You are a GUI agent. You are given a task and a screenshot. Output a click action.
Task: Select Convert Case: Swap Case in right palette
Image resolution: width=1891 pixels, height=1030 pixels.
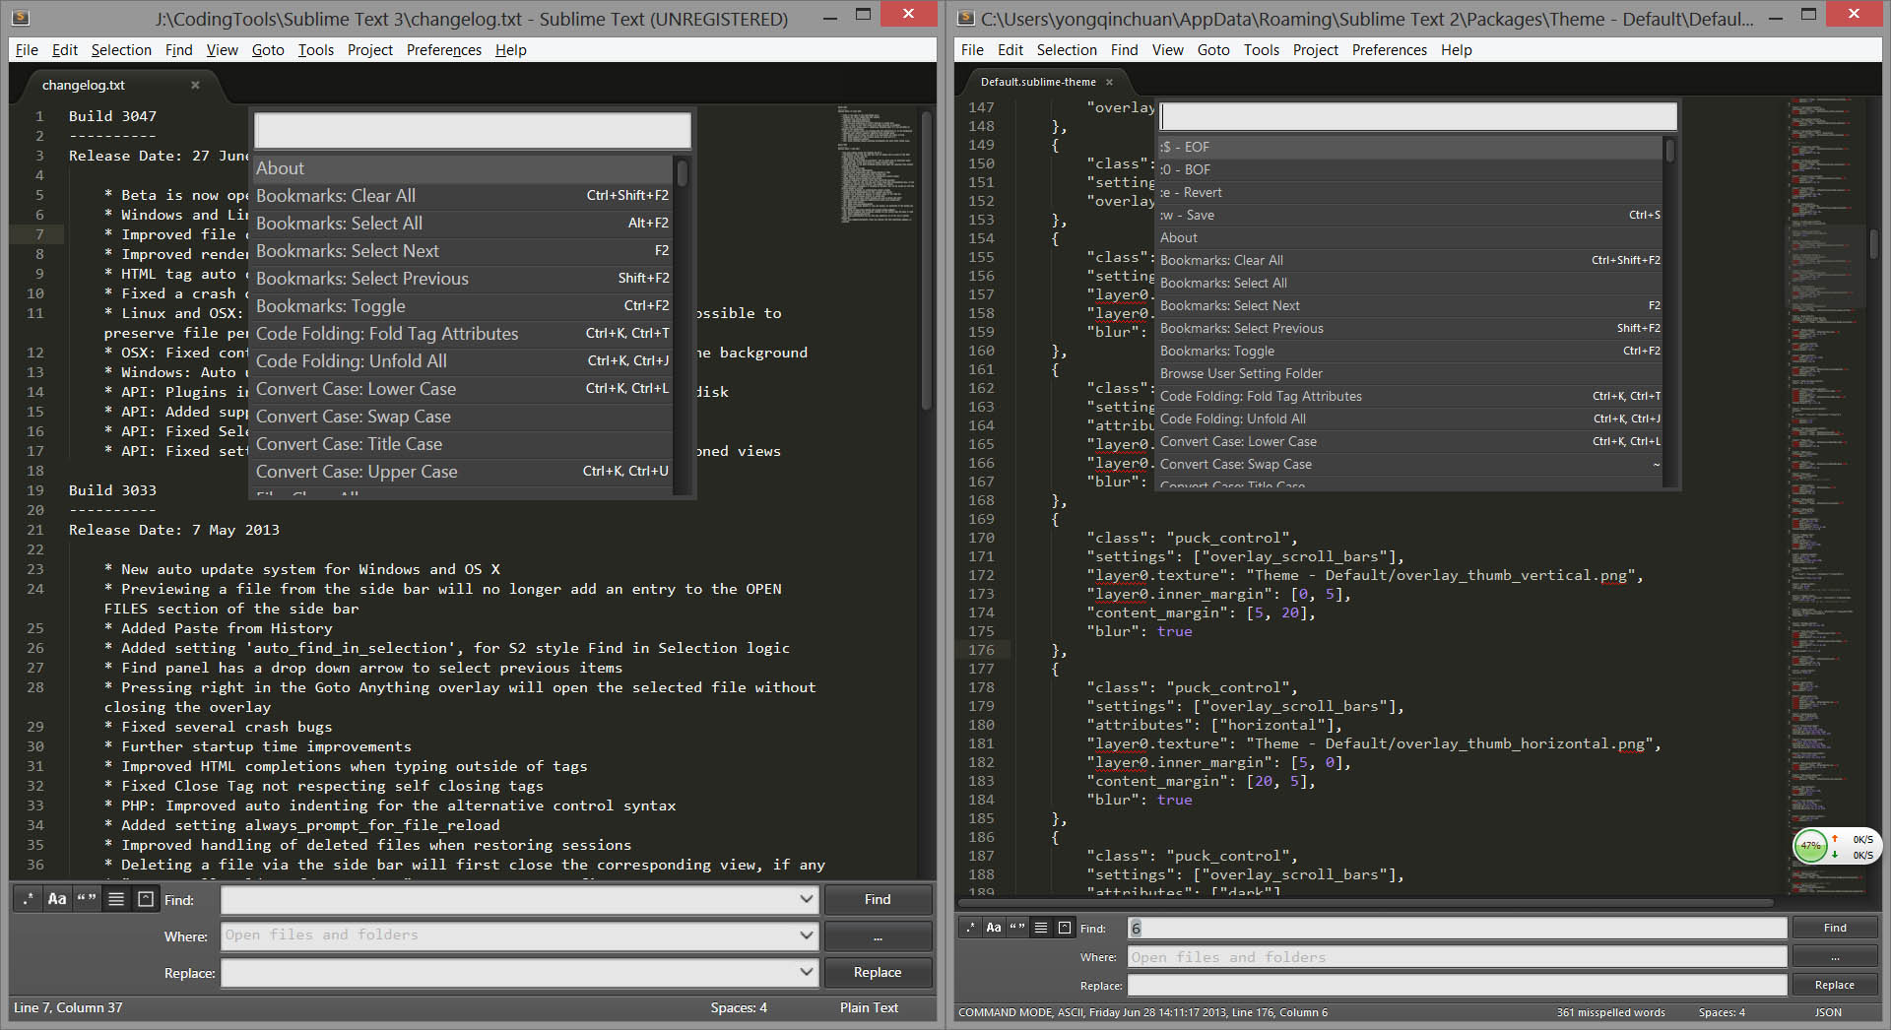pyautogui.click(x=1410, y=464)
